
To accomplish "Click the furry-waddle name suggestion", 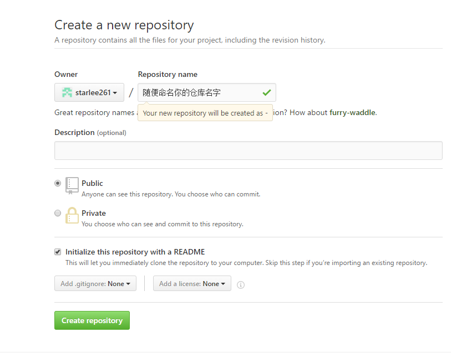I will click(x=352, y=112).
